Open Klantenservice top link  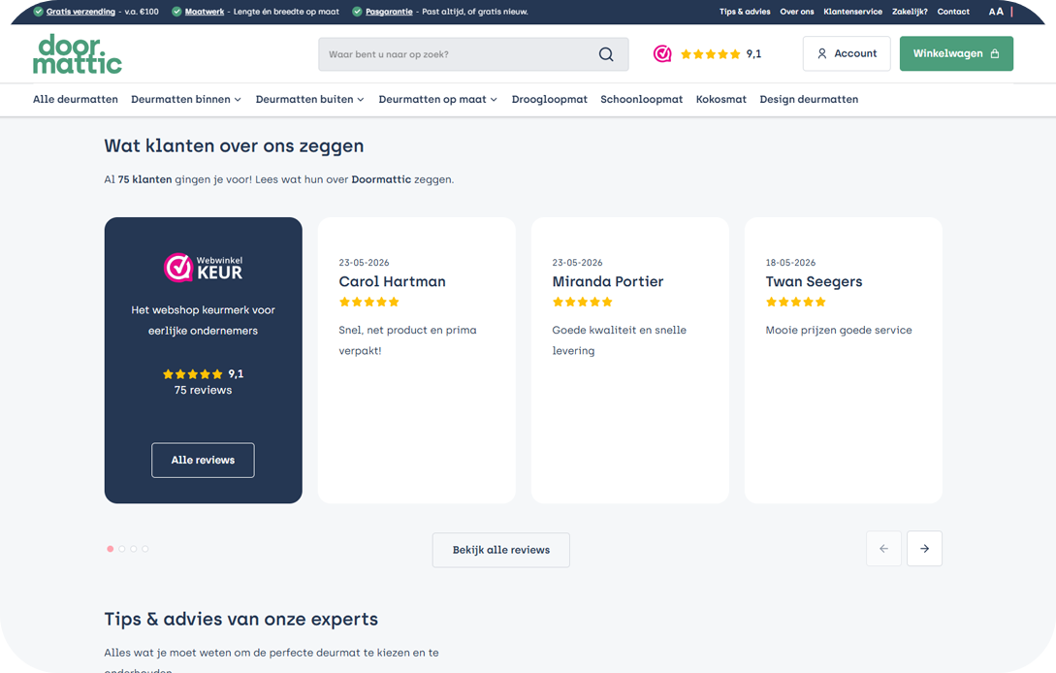852,12
